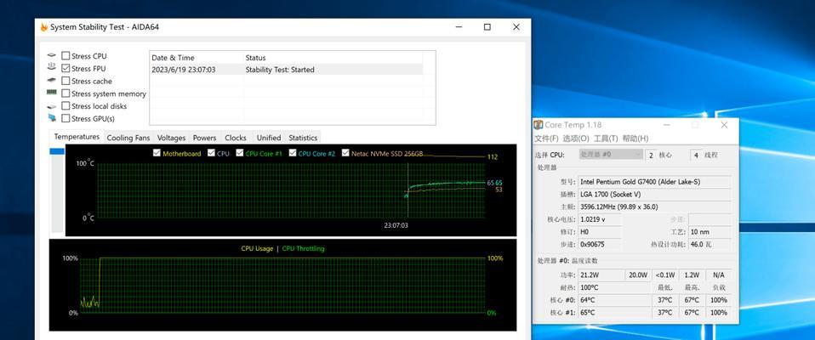Open the 帮助(H) menu in Core Temp
This screenshot has height=340, width=815.
click(x=635, y=139)
